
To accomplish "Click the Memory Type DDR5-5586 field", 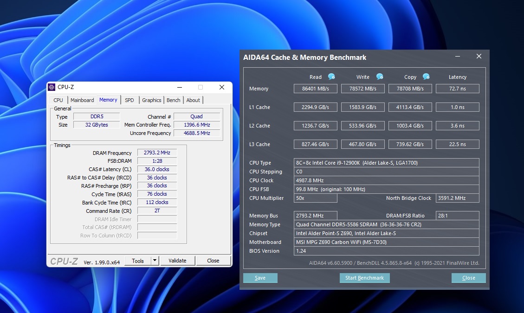I will point(386,224).
